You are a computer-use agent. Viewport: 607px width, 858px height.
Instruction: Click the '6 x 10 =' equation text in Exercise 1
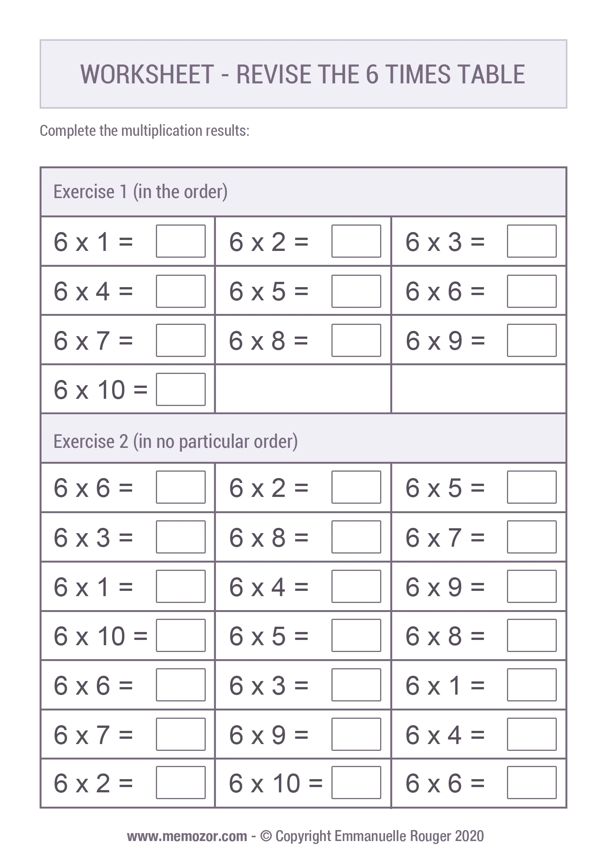point(100,390)
